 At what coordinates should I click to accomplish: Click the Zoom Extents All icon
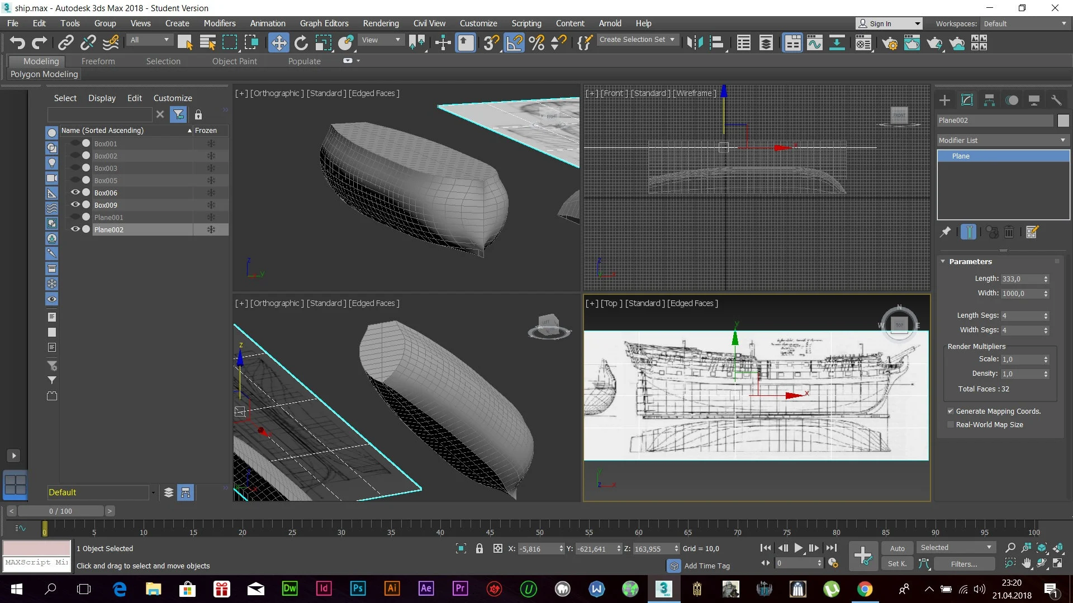click(1058, 548)
